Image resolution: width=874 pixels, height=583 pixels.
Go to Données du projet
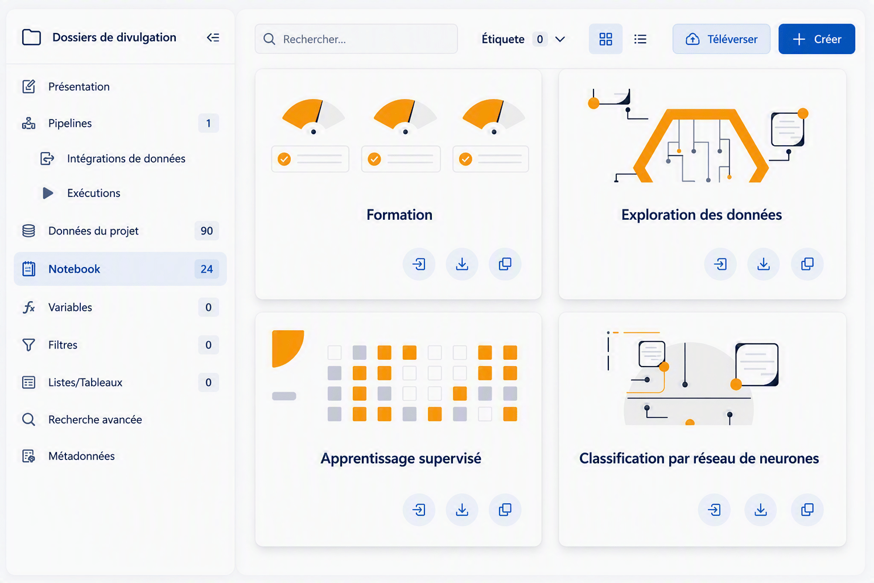pos(120,231)
